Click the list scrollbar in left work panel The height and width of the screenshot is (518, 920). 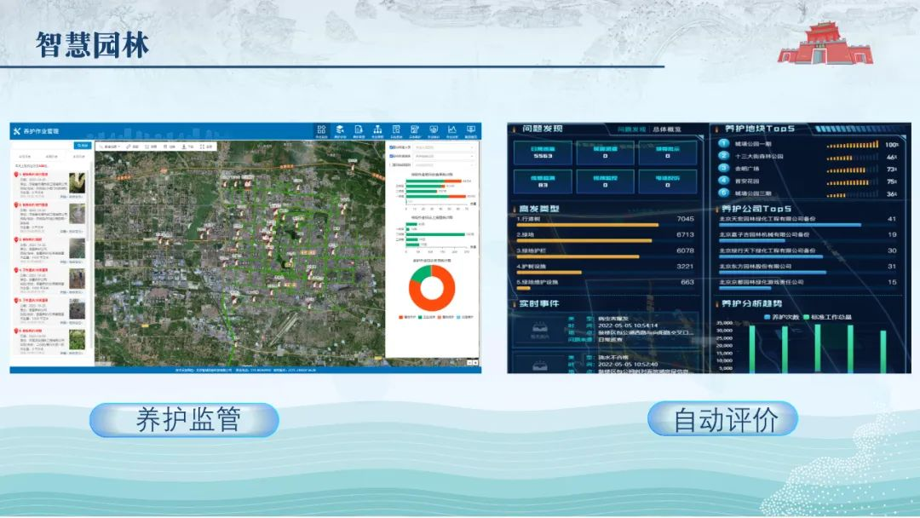[88, 205]
